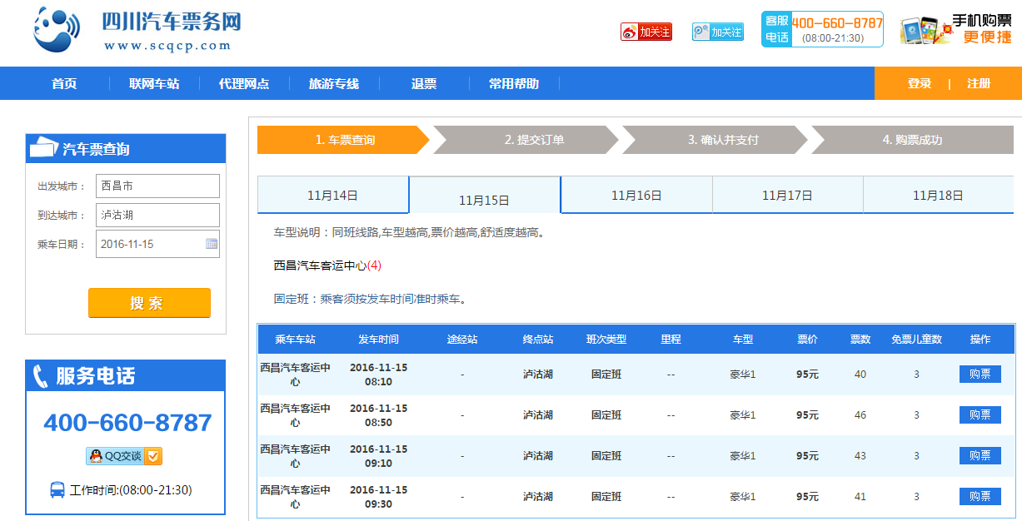Click the 乘车车站 column header

point(296,340)
